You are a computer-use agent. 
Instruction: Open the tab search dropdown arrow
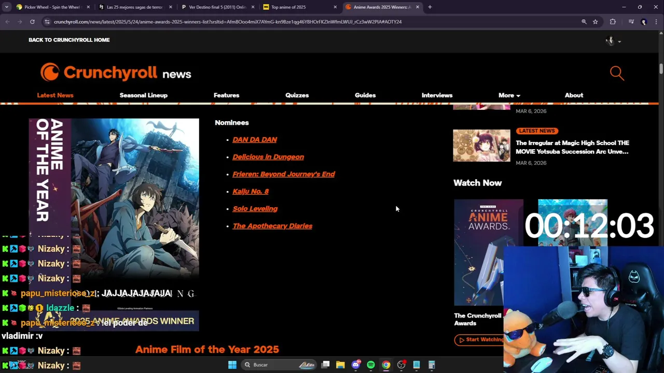pos(7,7)
